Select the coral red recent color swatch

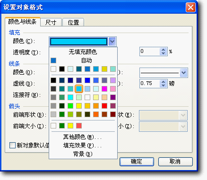tap(79, 126)
